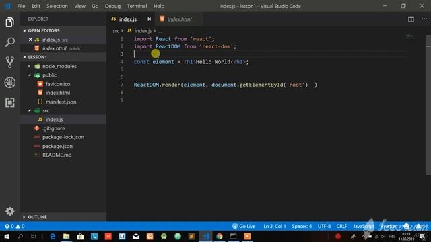Launch Microsoft Edge from taskbar
Screen dimensions: 431x242
[x=53, y=236]
